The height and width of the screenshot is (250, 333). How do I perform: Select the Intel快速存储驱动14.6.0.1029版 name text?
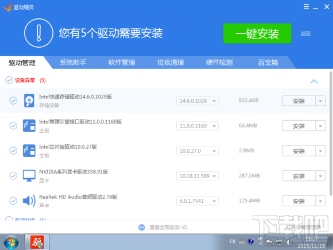pyautogui.click(x=75, y=97)
